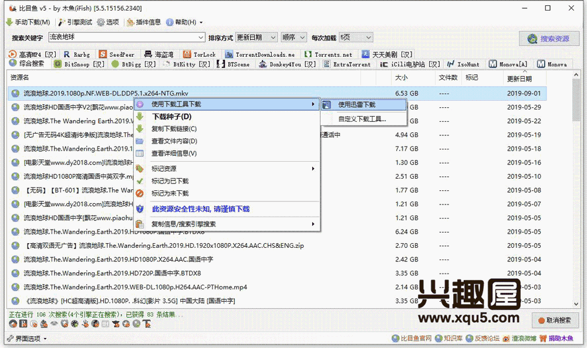Open the 顺序 order dropdown
Viewport: 587px width, 348px height.
(x=293, y=37)
